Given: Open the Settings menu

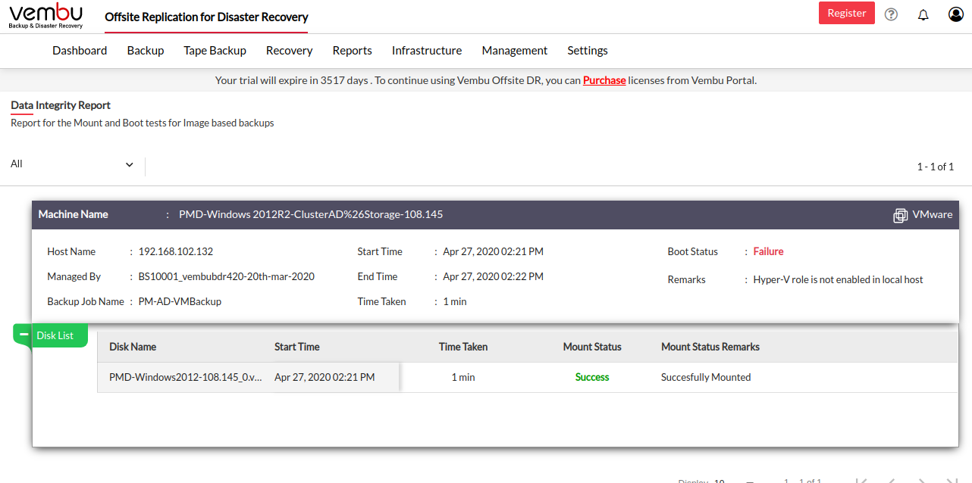Looking at the screenshot, I should 587,51.
